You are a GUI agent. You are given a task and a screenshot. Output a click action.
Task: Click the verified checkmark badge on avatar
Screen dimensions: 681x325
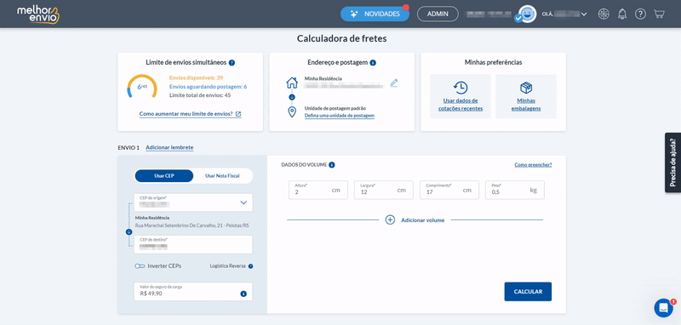tap(518, 18)
